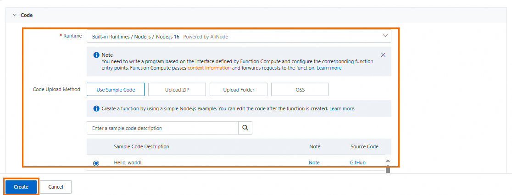Click the Create button

[x=21, y=187]
